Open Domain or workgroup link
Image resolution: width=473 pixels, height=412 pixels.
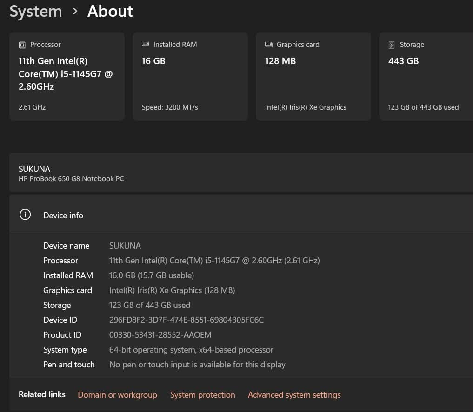click(117, 395)
